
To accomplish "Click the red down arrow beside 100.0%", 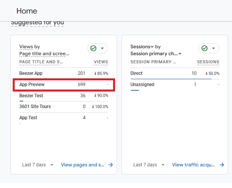I will coord(93,107).
